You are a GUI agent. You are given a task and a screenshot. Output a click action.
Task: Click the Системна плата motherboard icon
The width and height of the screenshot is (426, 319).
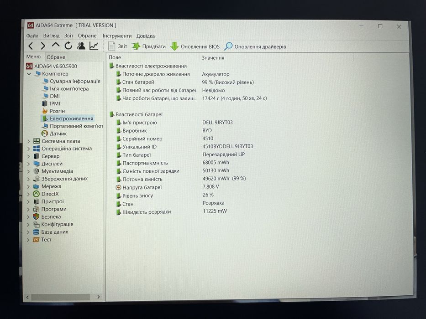point(37,141)
